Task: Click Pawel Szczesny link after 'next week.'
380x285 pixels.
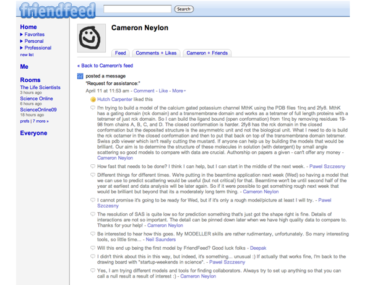Action: click(x=327, y=167)
